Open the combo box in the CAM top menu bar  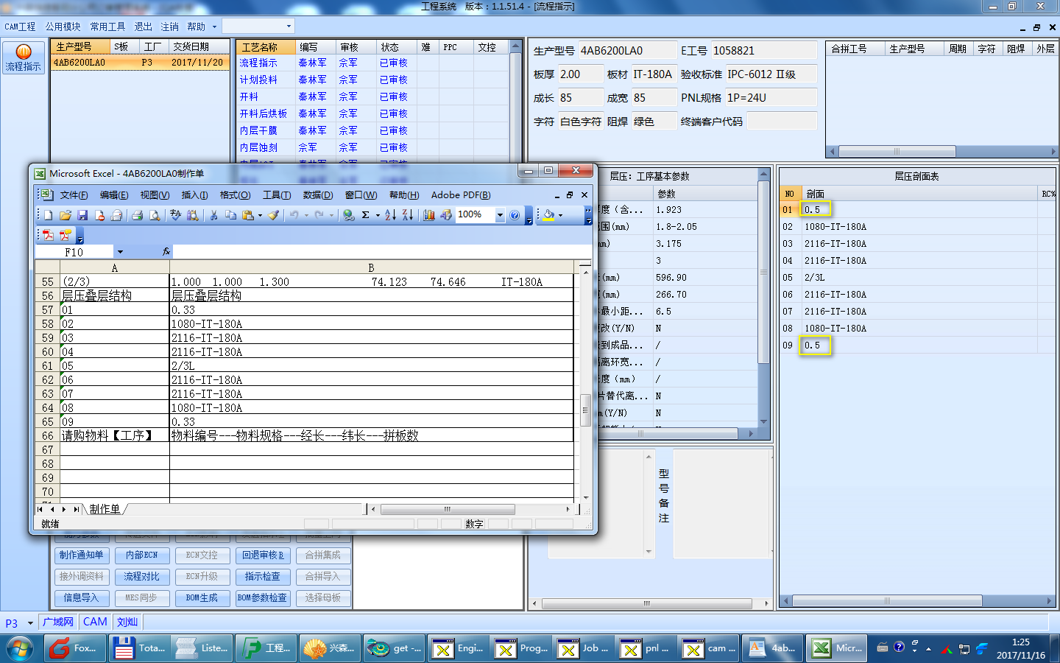[x=258, y=27]
